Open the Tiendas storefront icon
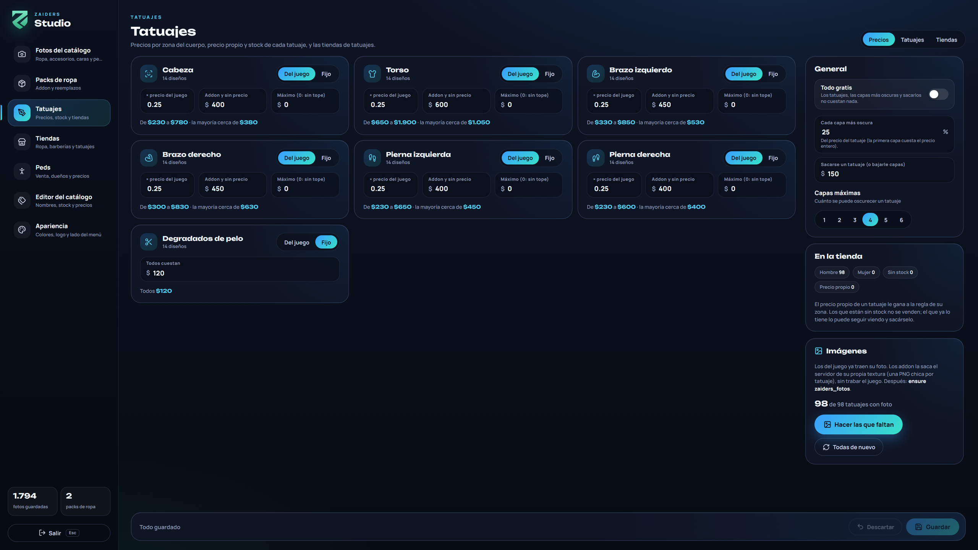 pyautogui.click(x=22, y=142)
